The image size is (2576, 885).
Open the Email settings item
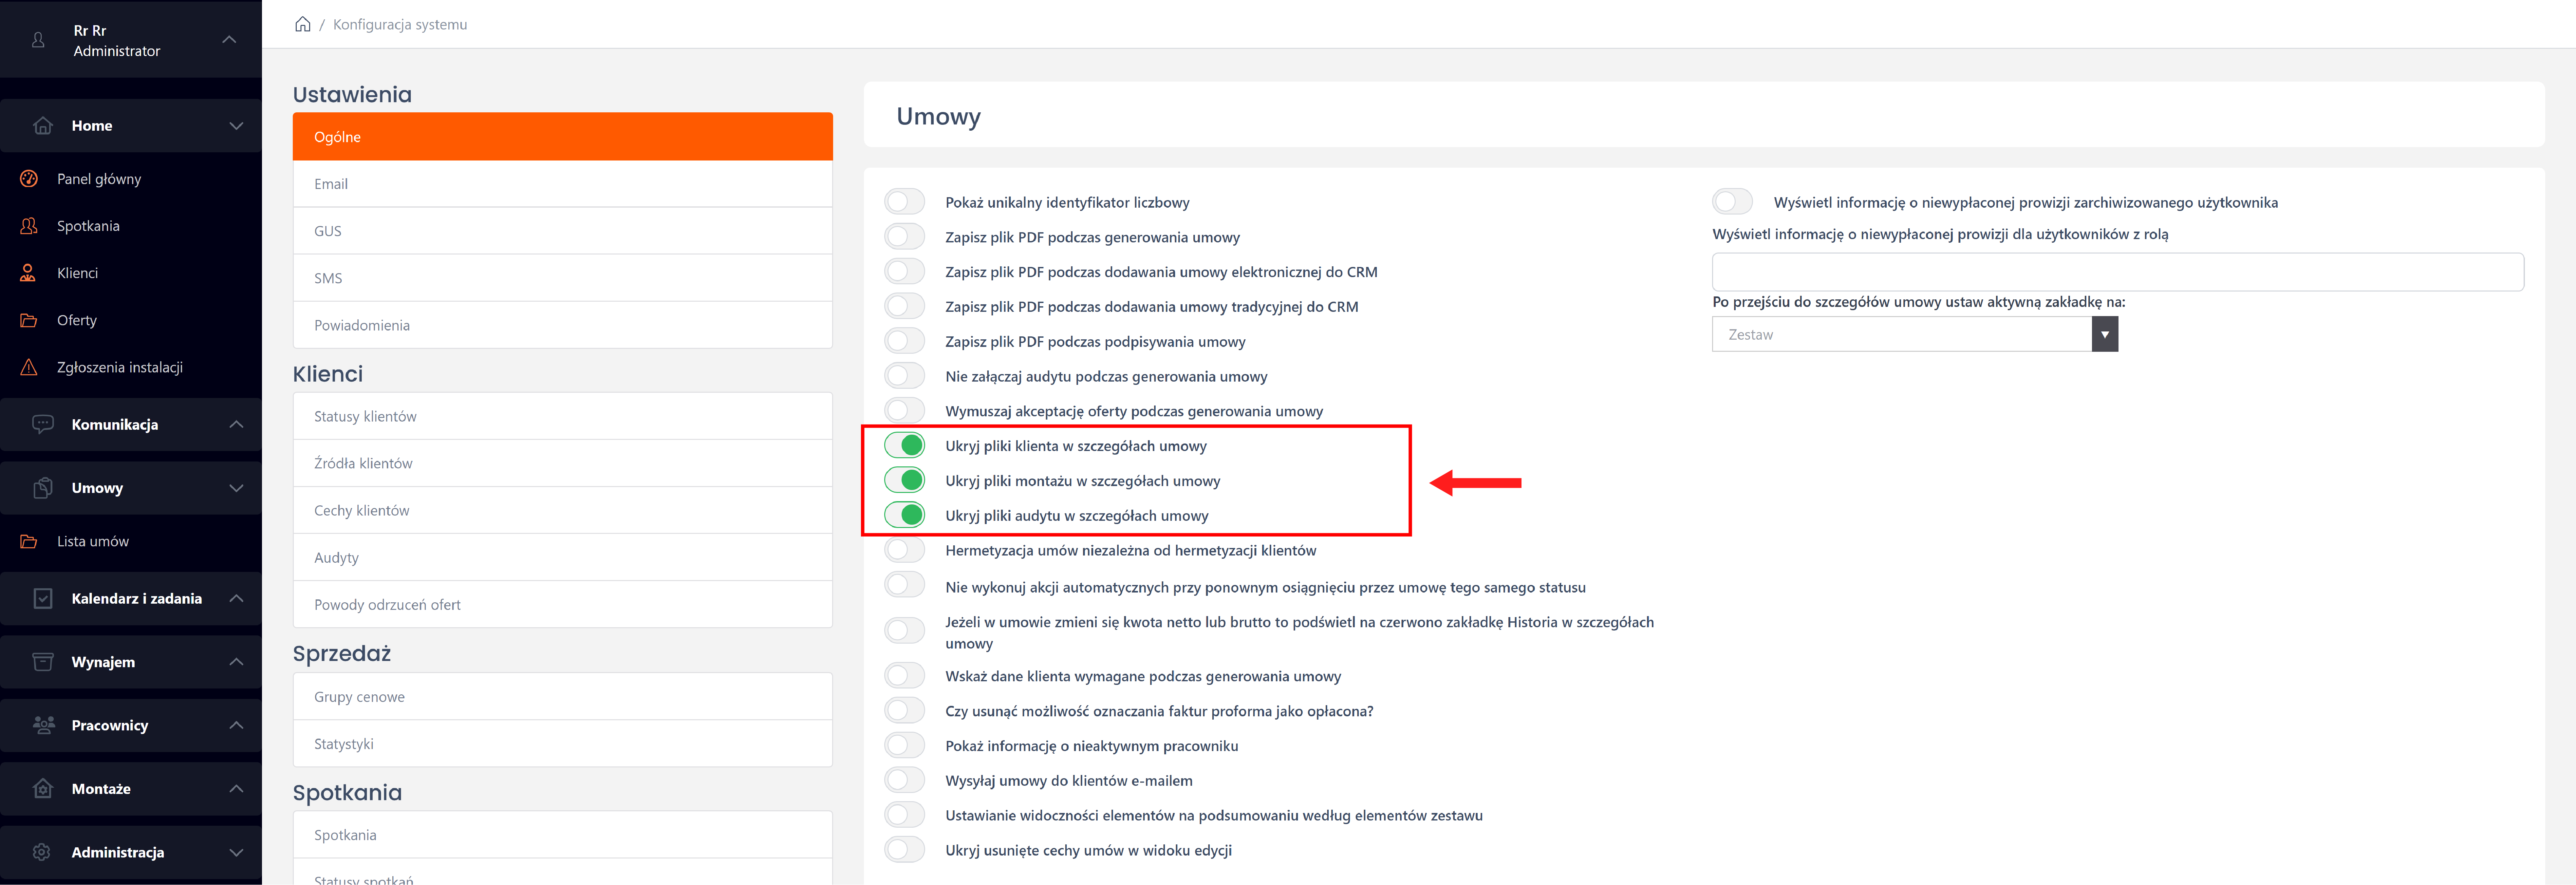[x=562, y=184]
